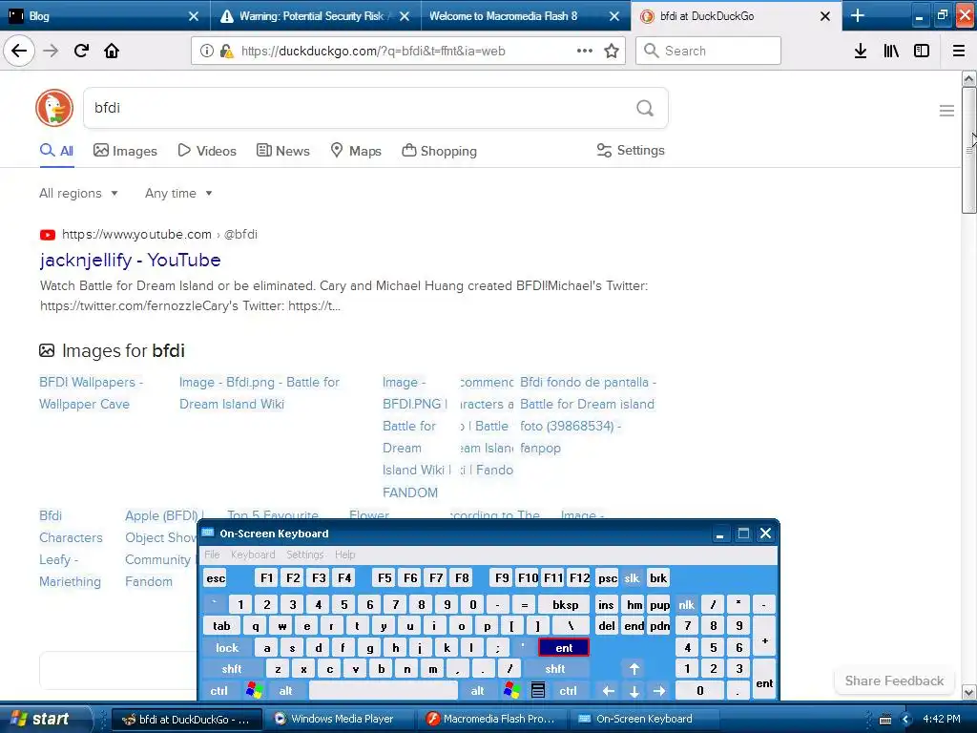Image resolution: width=977 pixels, height=733 pixels.
Task: Close the Welcome to Macromedia Flash 8 tab
Action: coord(614,16)
